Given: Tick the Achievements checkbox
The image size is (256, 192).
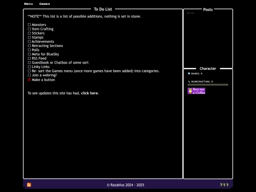Looking at the screenshot, I should [x=29, y=41].
